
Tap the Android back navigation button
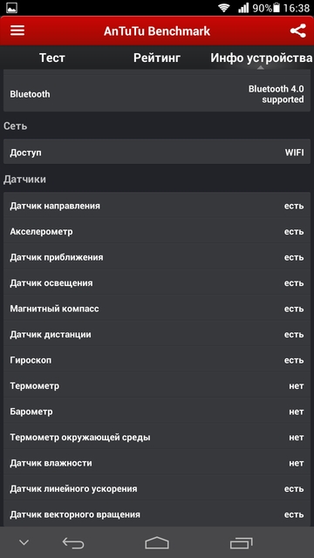tap(73, 542)
